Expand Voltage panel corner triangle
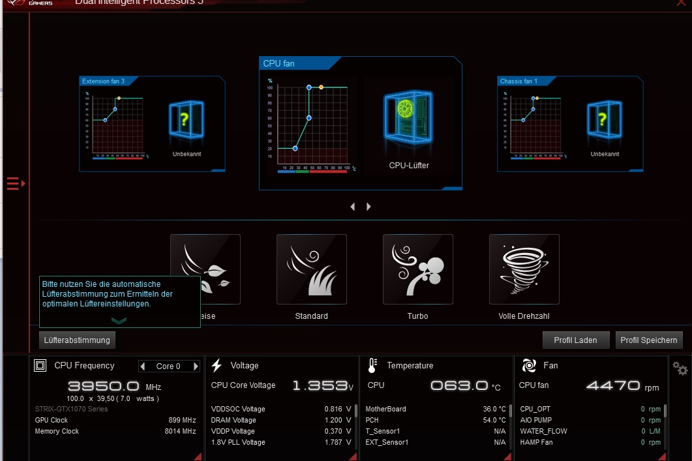The image size is (692, 461). [x=353, y=456]
